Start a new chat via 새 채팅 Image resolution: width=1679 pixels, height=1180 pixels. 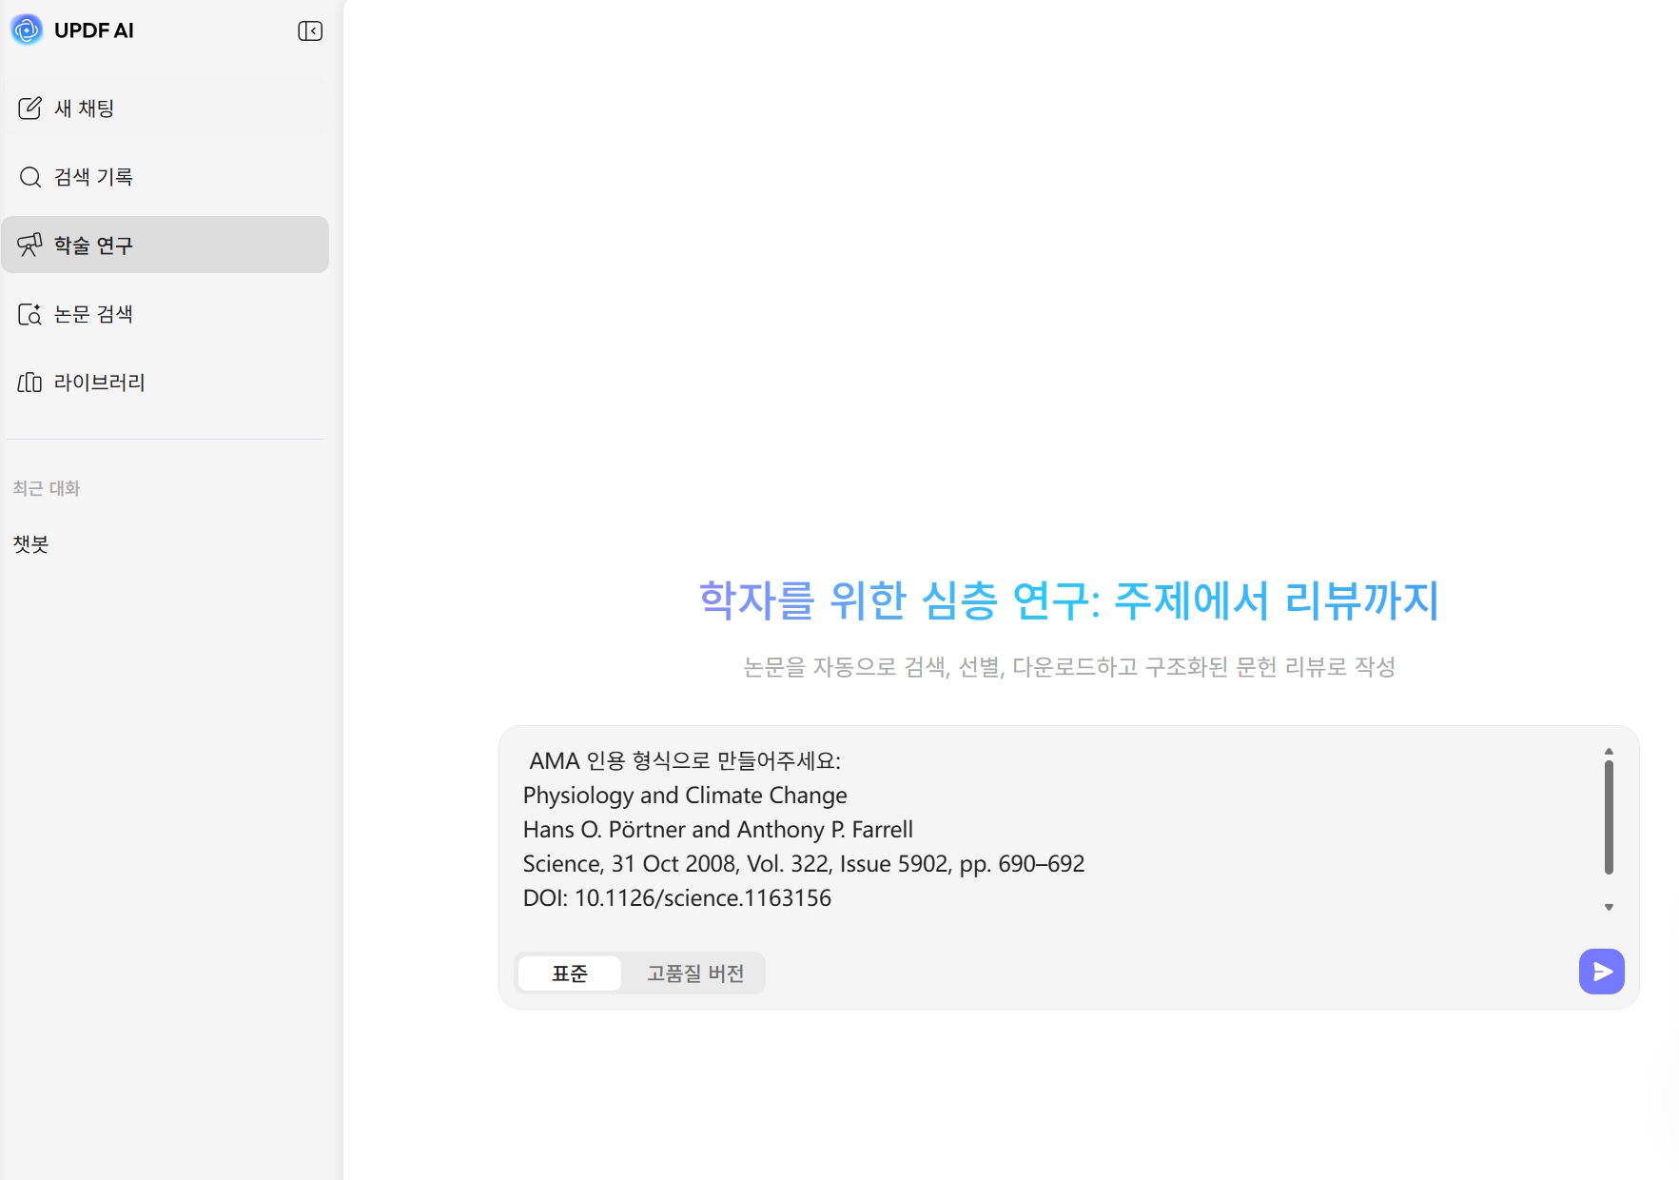[x=166, y=108]
